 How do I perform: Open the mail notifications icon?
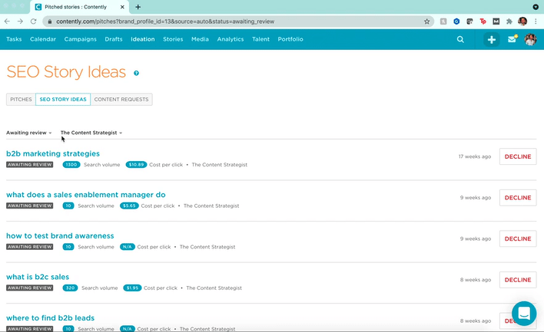pyautogui.click(x=512, y=39)
